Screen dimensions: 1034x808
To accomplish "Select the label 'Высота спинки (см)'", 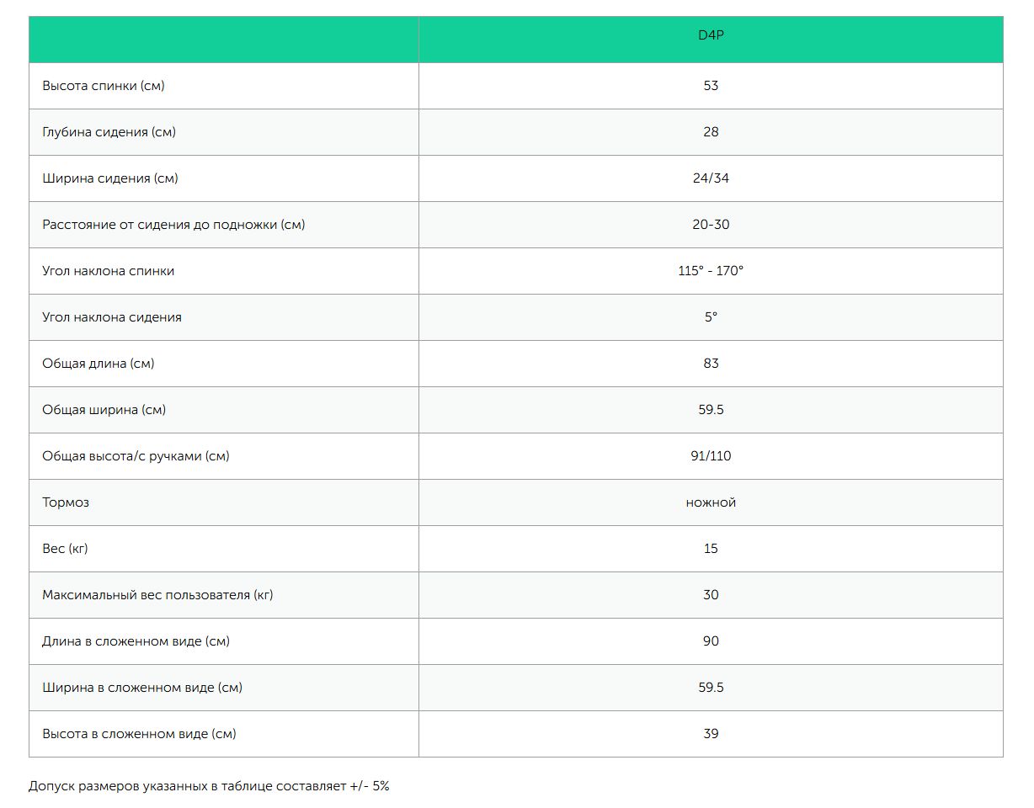I will (104, 86).
